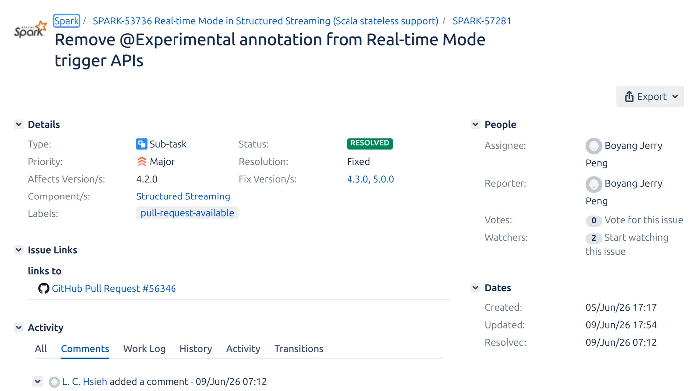Click the L. C. Hsieh commenter avatar
The height and width of the screenshot is (391, 698).
(54, 382)
